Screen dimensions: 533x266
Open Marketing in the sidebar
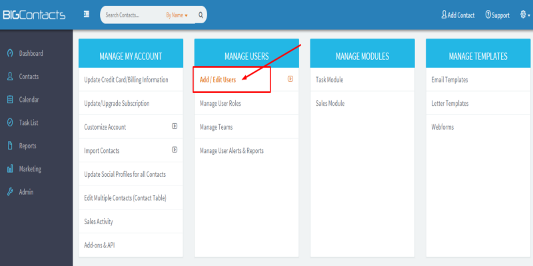[x=30, y=169]
